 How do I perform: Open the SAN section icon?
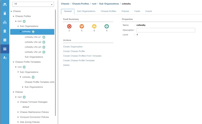[x=5, y=31]
